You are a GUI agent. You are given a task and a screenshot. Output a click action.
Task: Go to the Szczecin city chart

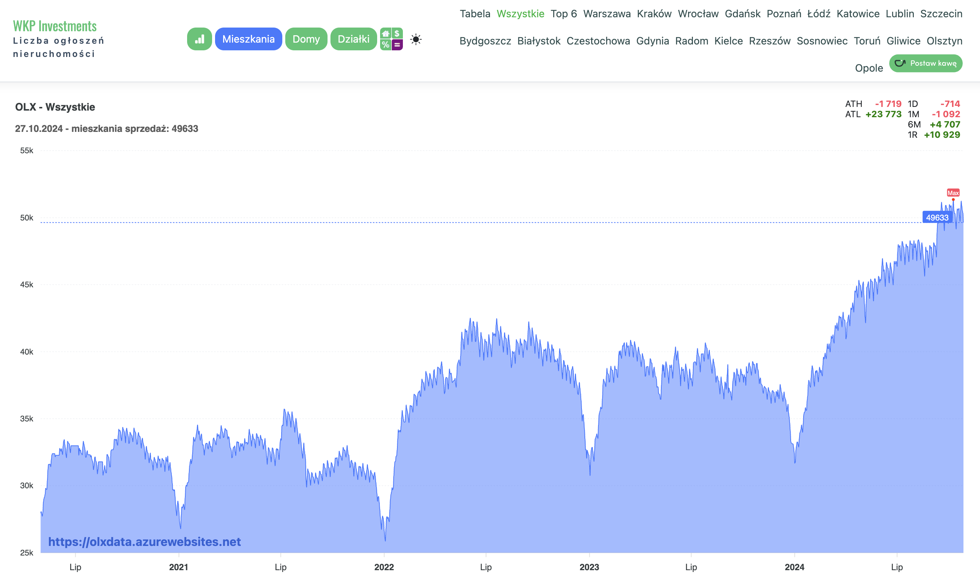(941, 14)
